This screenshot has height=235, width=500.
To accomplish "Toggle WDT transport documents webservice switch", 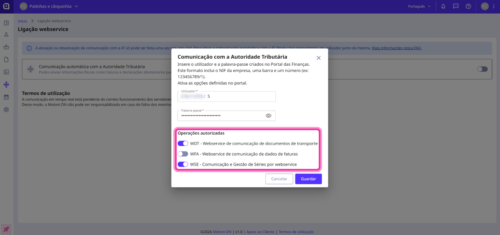I will [x=183, y=143].
